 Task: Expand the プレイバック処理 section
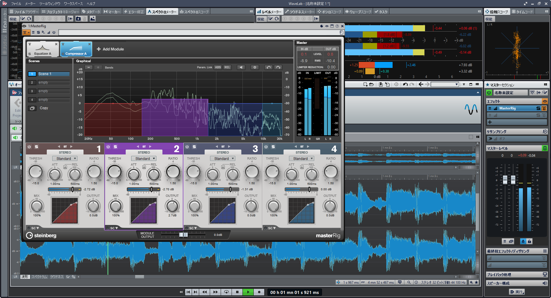[517, 275]
